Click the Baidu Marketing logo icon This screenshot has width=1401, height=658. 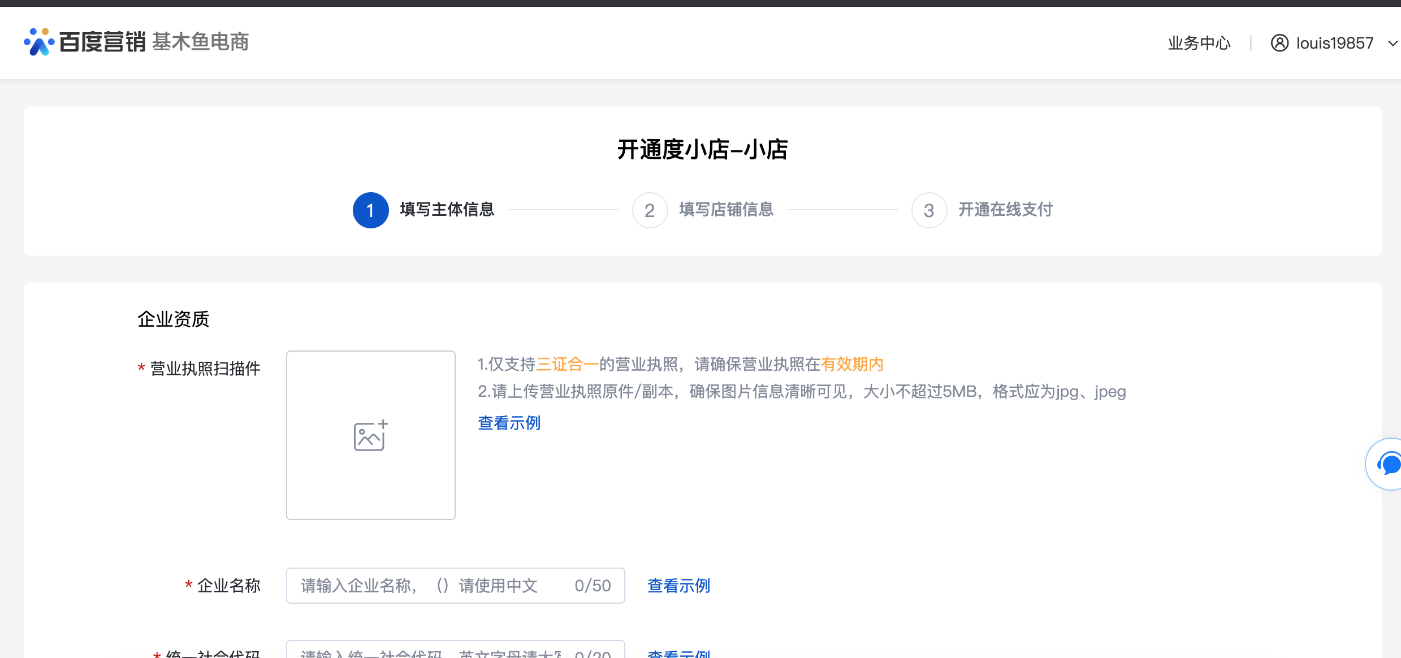click(x=39, y=42)
